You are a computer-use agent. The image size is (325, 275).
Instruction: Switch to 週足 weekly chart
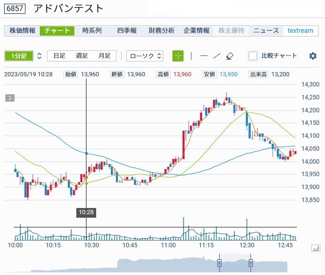pos(82,56)
